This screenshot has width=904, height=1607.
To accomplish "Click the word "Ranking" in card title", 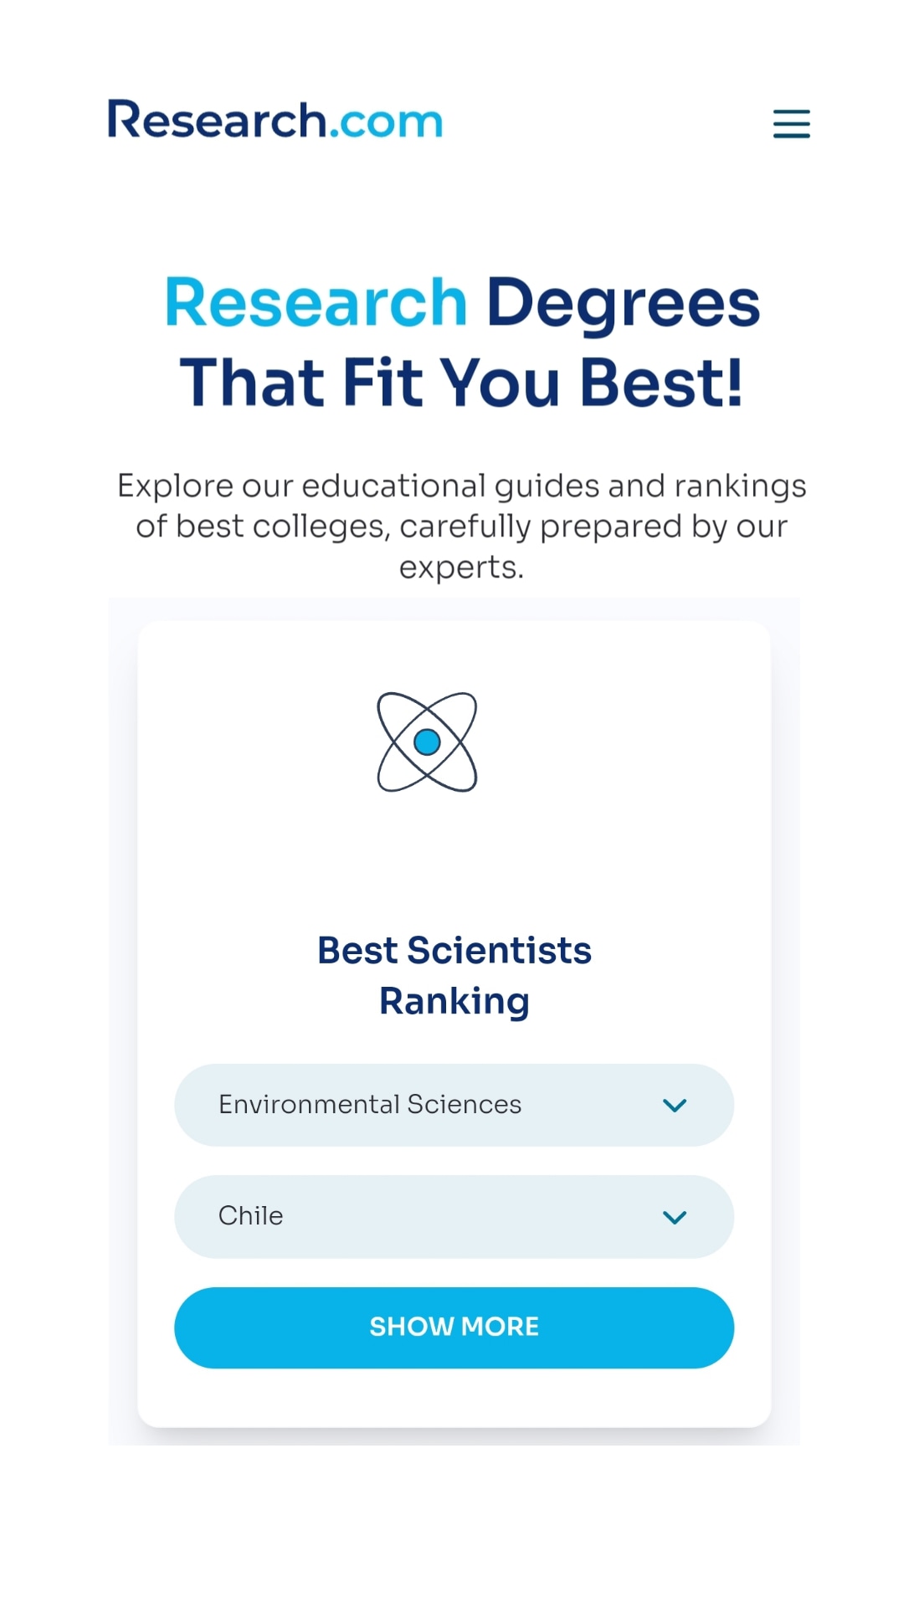I will coord(455,1002).
